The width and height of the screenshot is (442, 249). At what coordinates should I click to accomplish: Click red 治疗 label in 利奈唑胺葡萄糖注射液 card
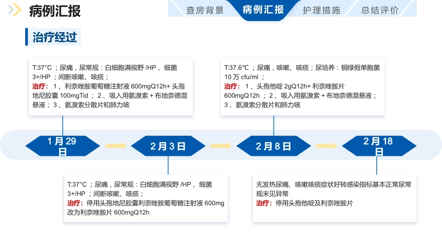click(x=40, y=86)
